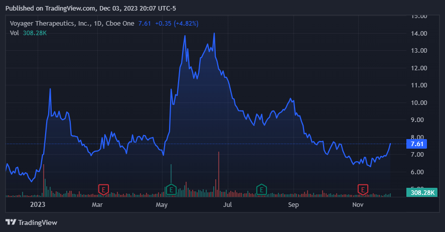This screenshot has width=445, height=232.
Task: Click the price peak near 14.00 in June
Action: tap(214, 34)
